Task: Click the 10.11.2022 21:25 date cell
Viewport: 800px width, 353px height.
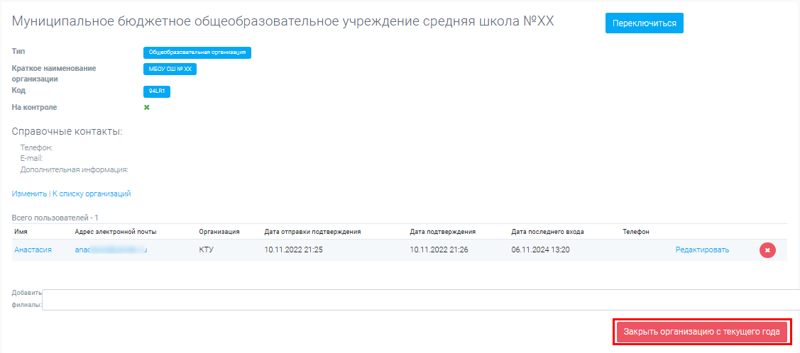Action: 294,250
